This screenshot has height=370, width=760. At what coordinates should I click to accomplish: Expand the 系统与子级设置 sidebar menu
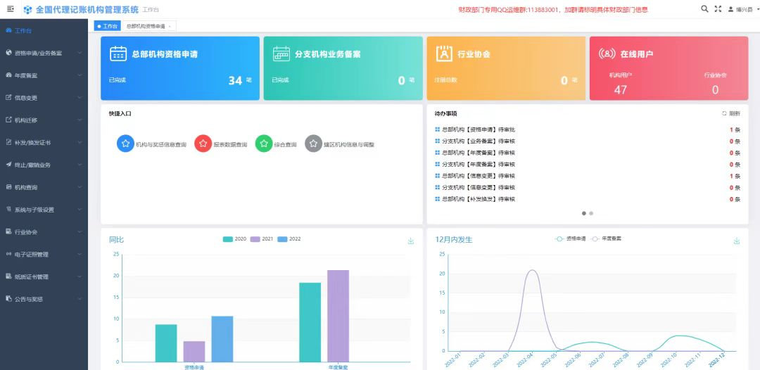(44, 210)
